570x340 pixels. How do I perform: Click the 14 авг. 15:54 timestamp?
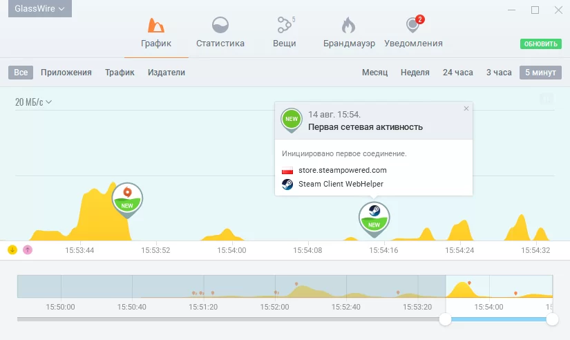(x=334, y=115)
